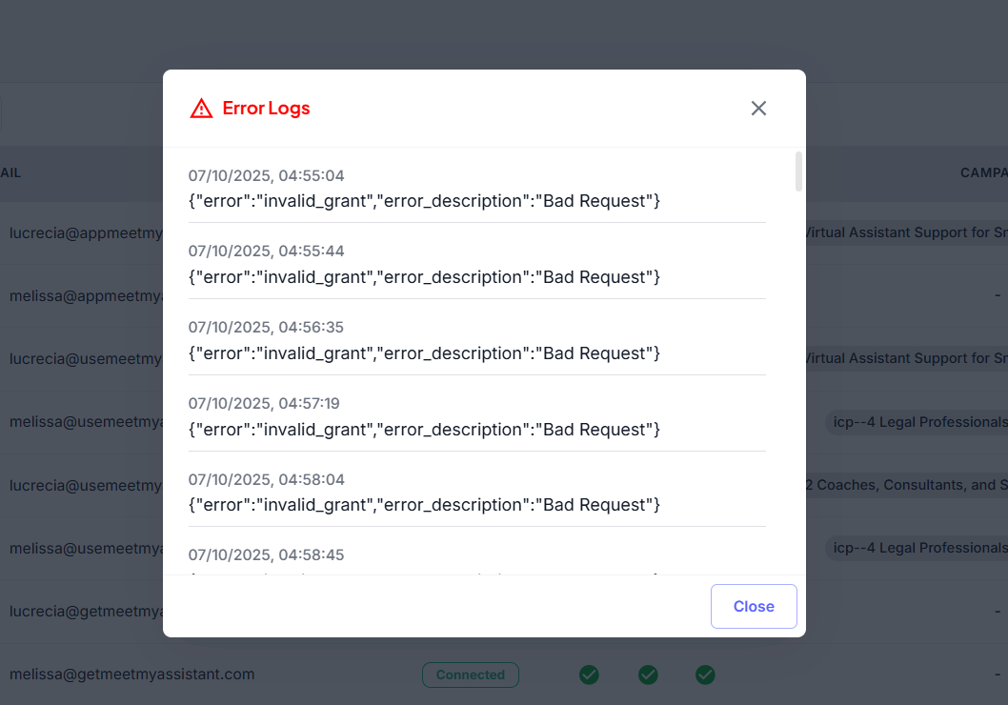Viewport: 1008px width, 705px height.
Task: Click the first Virtual Assistant Support campaign tag
Action: point(906,232)
